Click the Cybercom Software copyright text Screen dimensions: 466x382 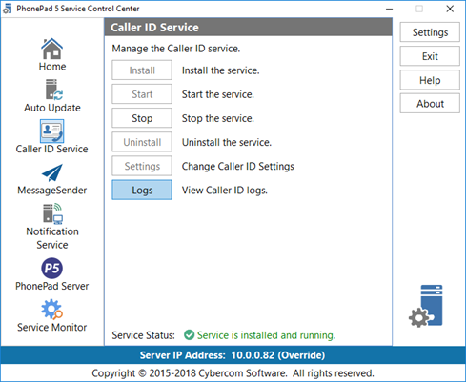233,373
